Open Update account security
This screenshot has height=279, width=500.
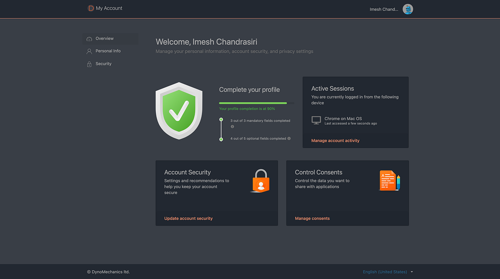click(188, 218)
